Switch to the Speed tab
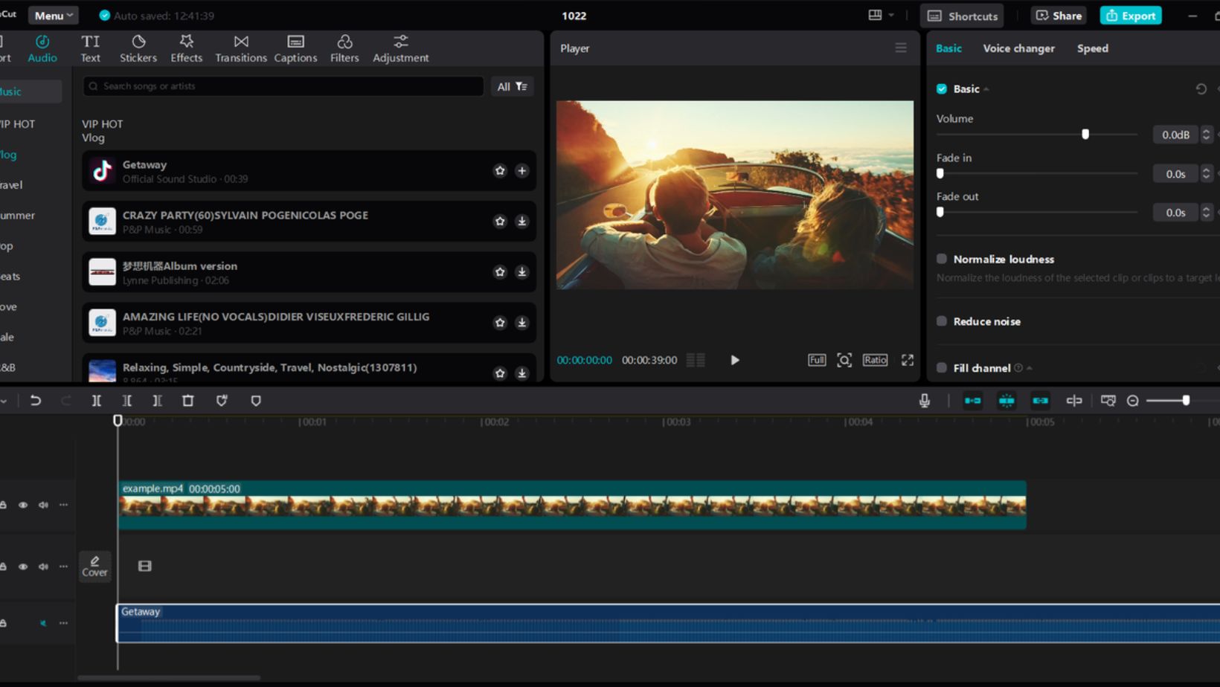Screen dimensions: 1220x687 pos(1092,48)
